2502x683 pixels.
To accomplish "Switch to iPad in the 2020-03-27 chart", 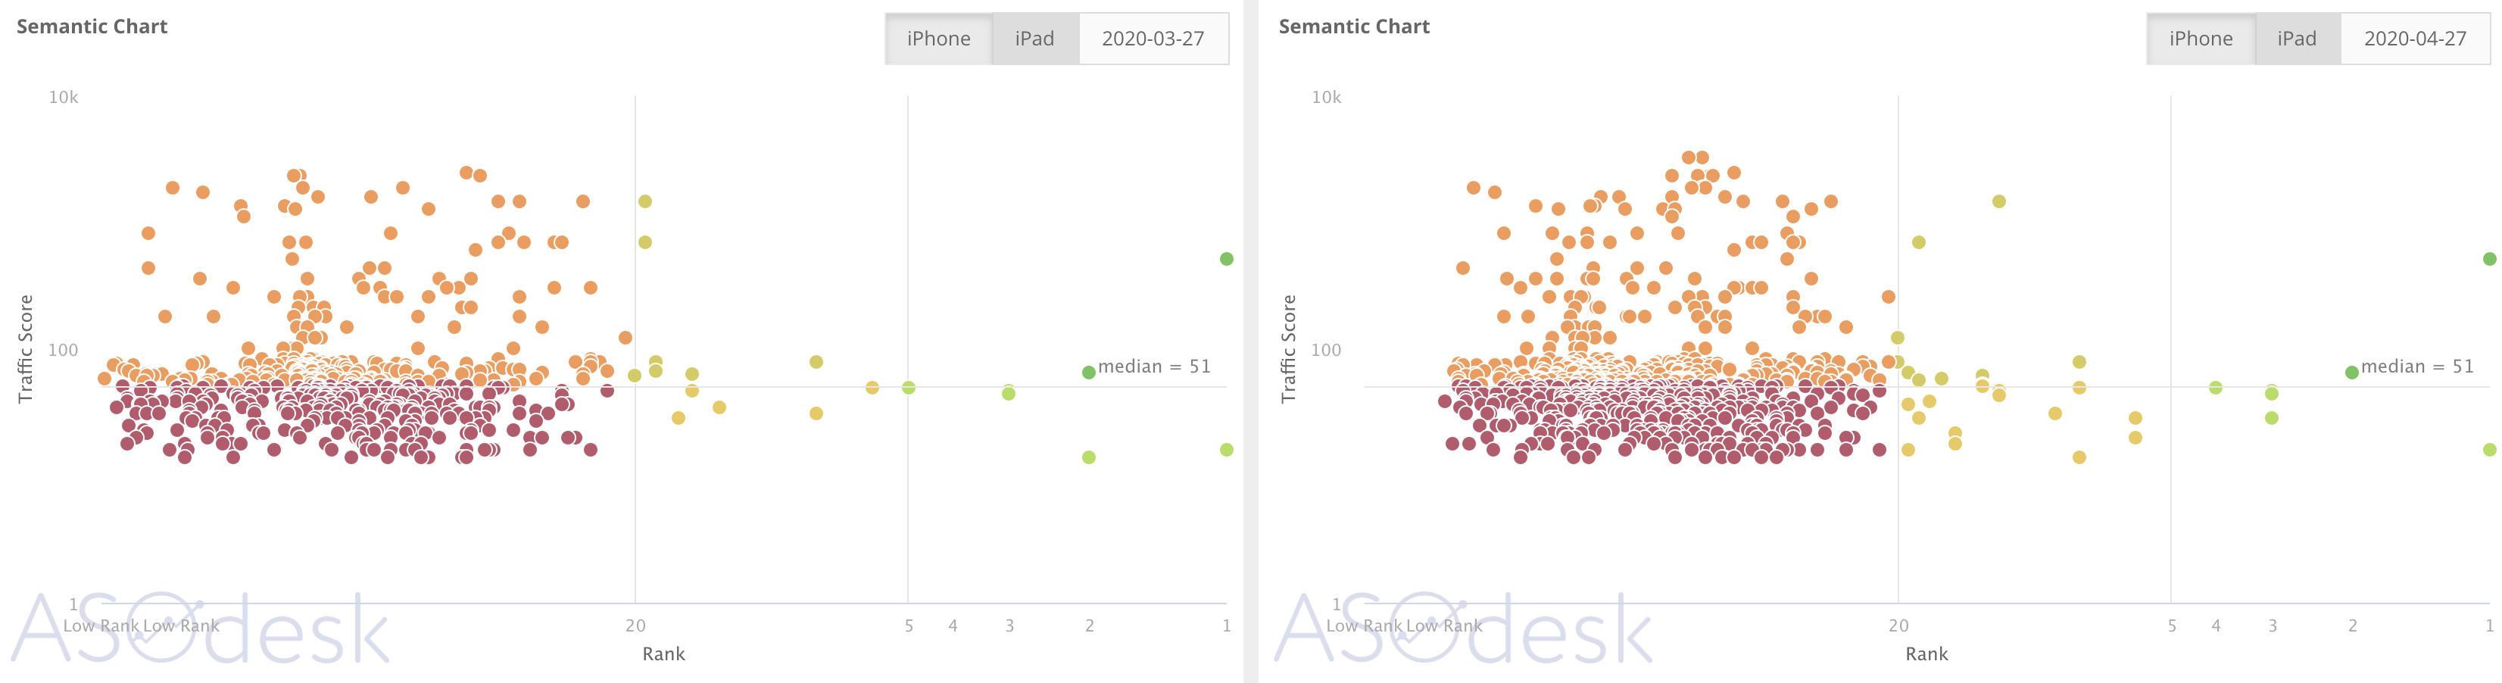I will [x=1034, y=39].
